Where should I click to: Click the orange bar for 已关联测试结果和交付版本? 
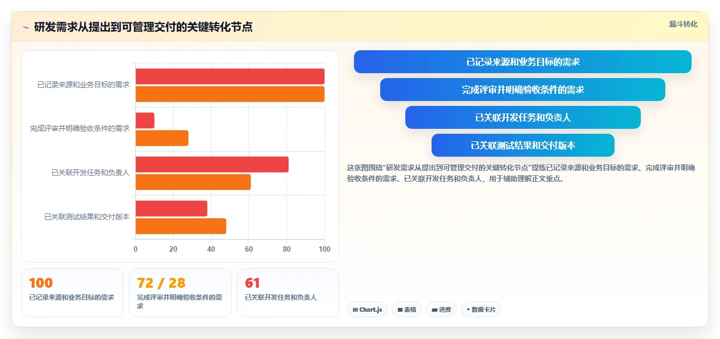pos(181,226)
